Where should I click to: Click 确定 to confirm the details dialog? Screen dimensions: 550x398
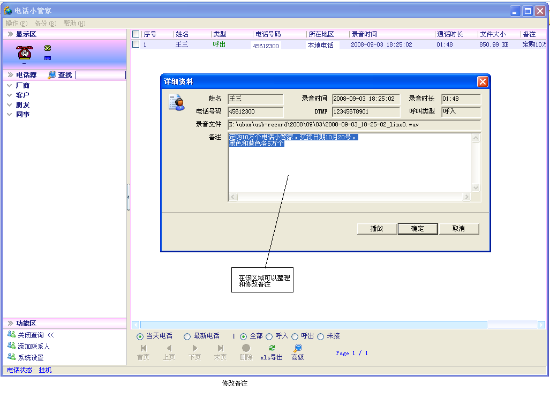click(x=417, y=229)
